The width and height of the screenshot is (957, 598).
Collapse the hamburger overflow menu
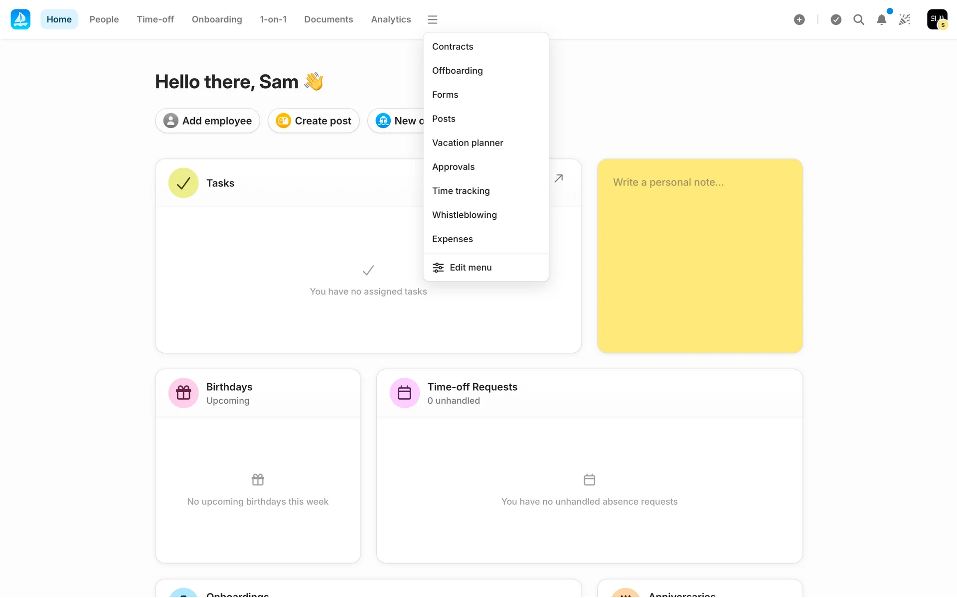432,19
